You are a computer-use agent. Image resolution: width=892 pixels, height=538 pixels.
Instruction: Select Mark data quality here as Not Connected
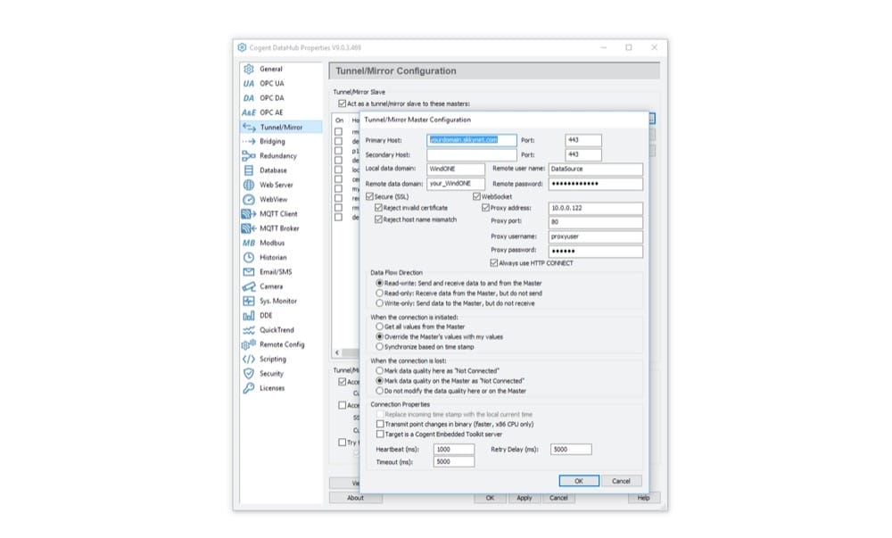[379, 371]
